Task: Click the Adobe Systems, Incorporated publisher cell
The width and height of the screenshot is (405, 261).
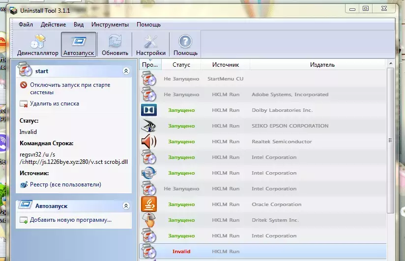Action: tap(290, 94)
